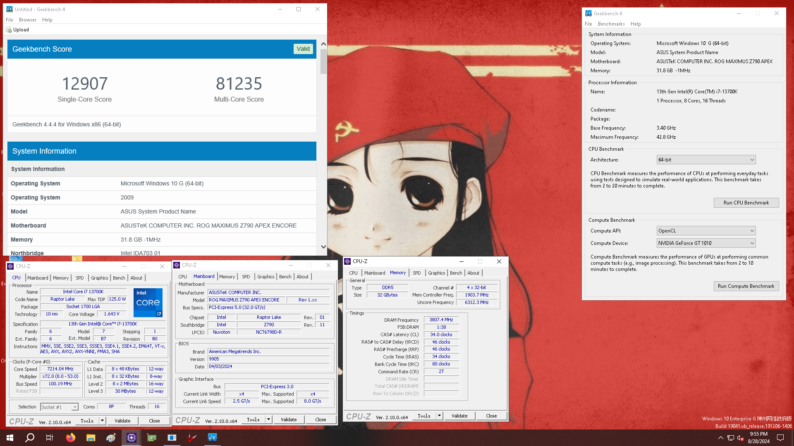Image resolution: width=794 pixels, height=446 pixels.
Task: Click the CPU-Z title icon of the Processor window
Action: [10, 266]
